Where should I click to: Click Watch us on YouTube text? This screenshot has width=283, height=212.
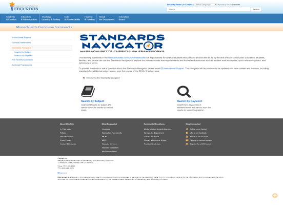tap(199, 137)
